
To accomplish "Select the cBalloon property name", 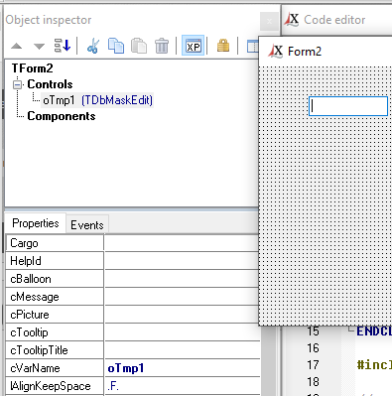I will 55,279.
